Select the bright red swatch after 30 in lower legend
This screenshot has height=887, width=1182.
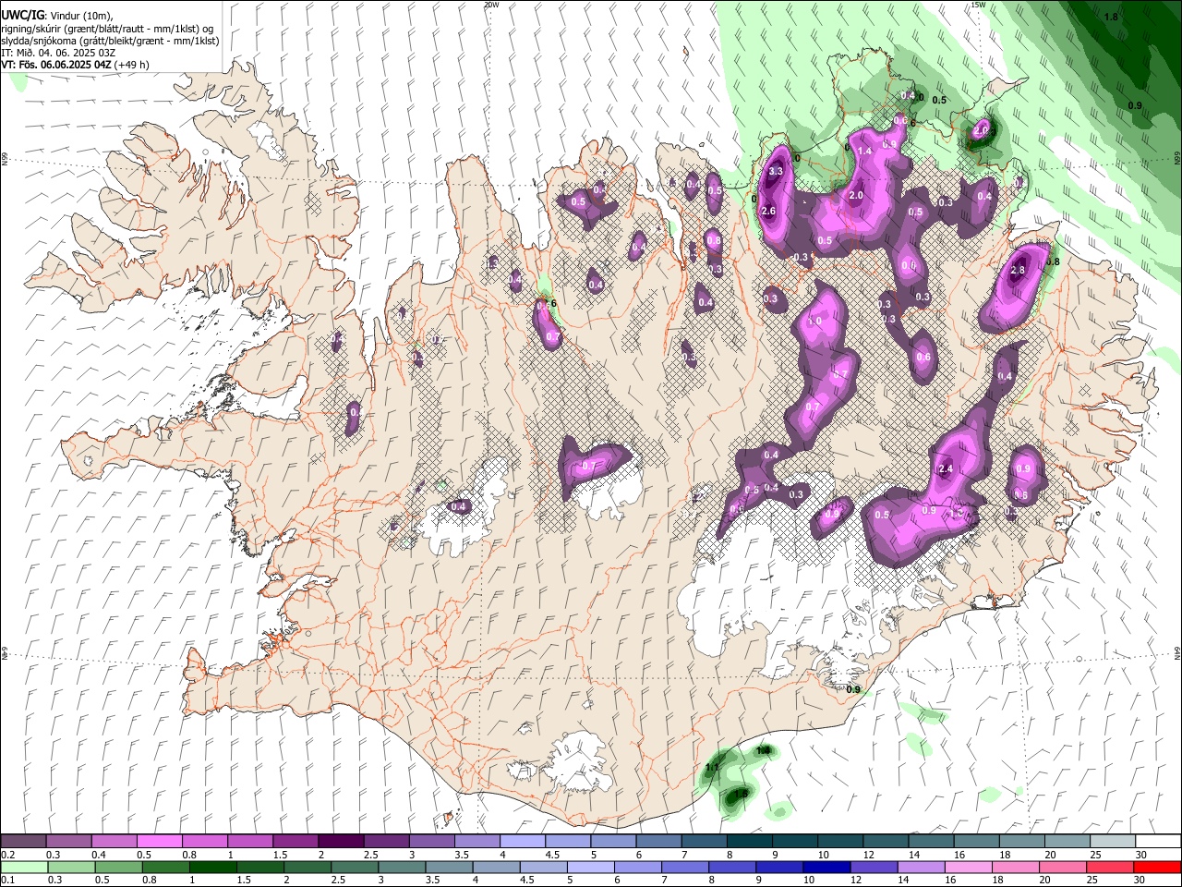tap(1157, 867)
